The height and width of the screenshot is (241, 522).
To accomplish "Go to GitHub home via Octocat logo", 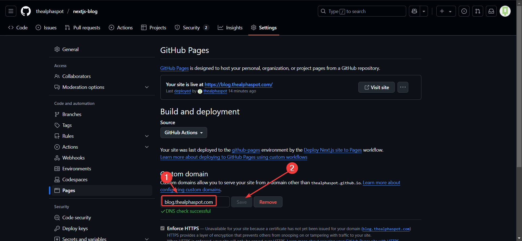I will point(26,11).
